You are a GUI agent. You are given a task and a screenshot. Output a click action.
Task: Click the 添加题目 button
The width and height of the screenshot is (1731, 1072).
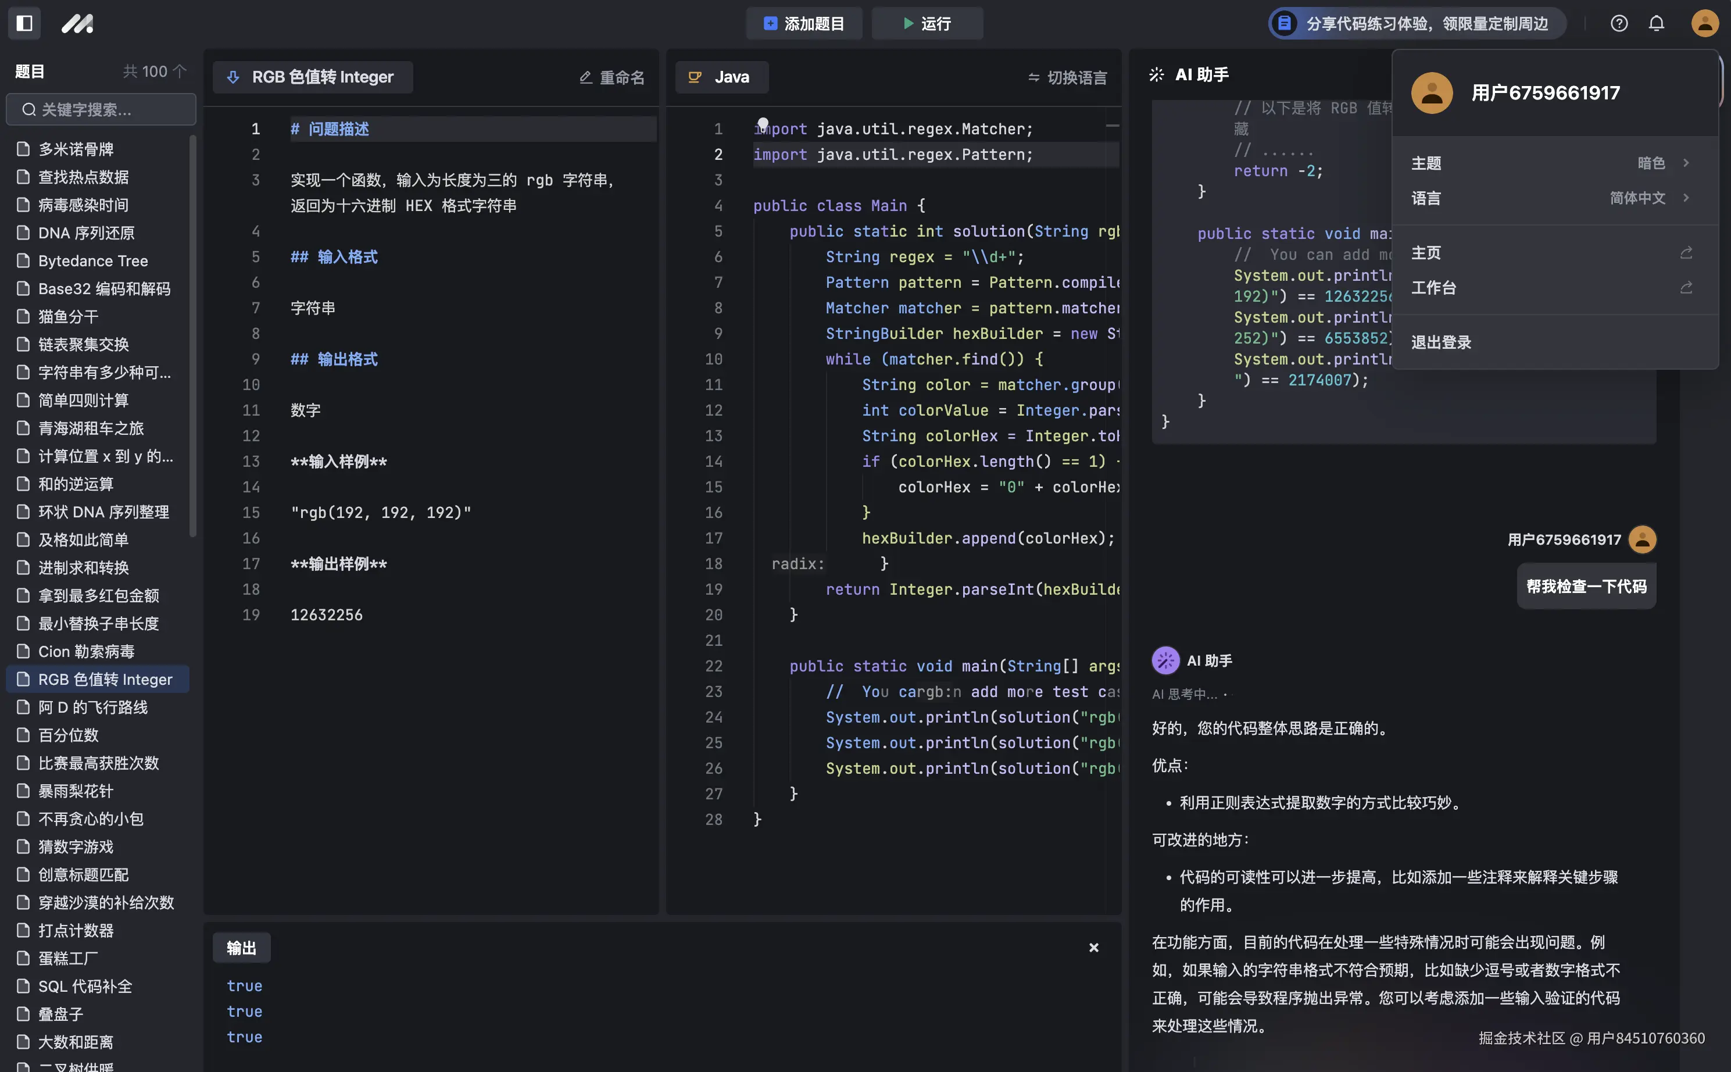pos(804,23)
